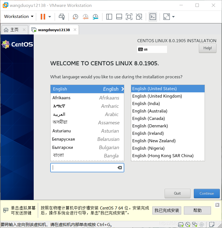Choose English (Denmark) locale
The image size is (222, 228).
(x=168, y=126)
